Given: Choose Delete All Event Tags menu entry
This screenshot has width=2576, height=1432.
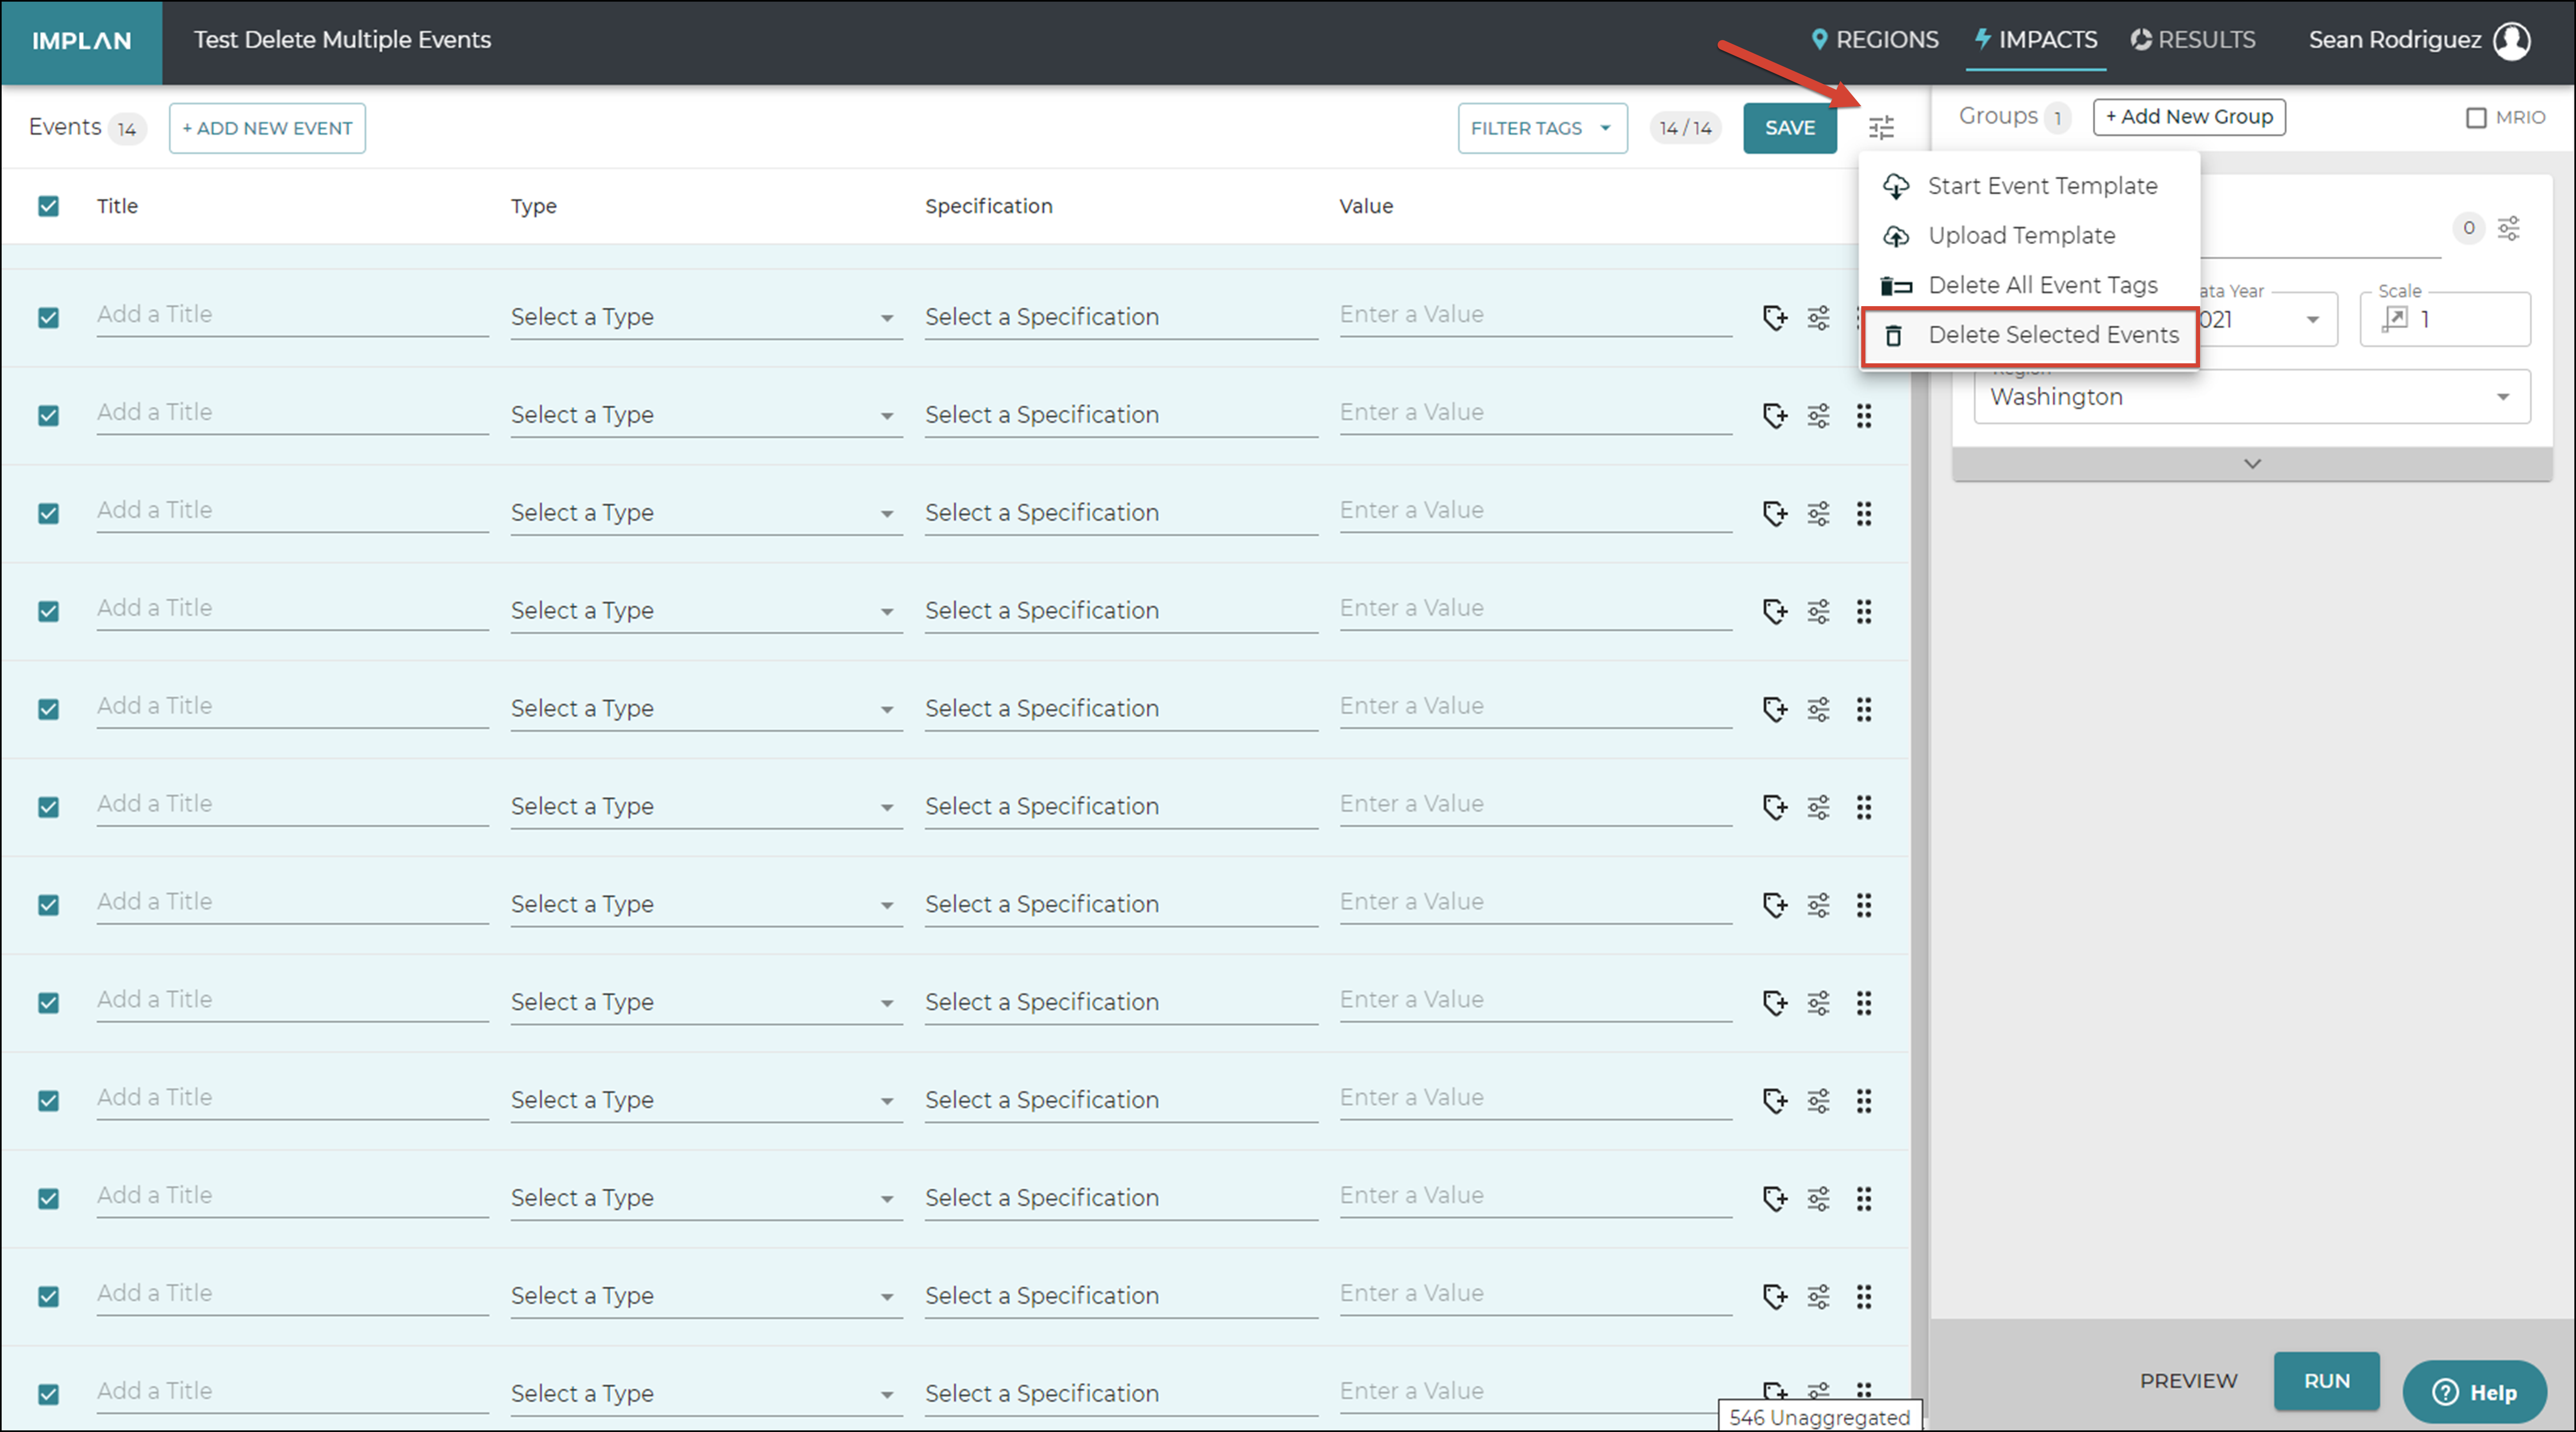Looking at the screenshot, I should (x=2029, y=286).
